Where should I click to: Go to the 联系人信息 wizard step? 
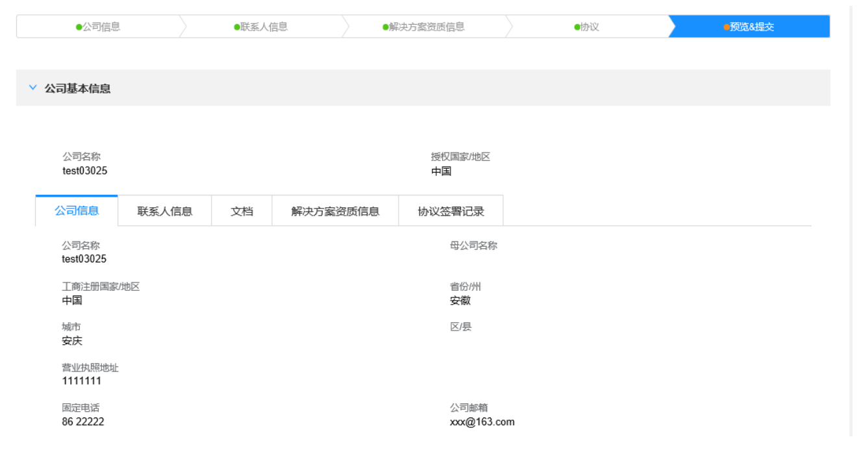[260, 27]
